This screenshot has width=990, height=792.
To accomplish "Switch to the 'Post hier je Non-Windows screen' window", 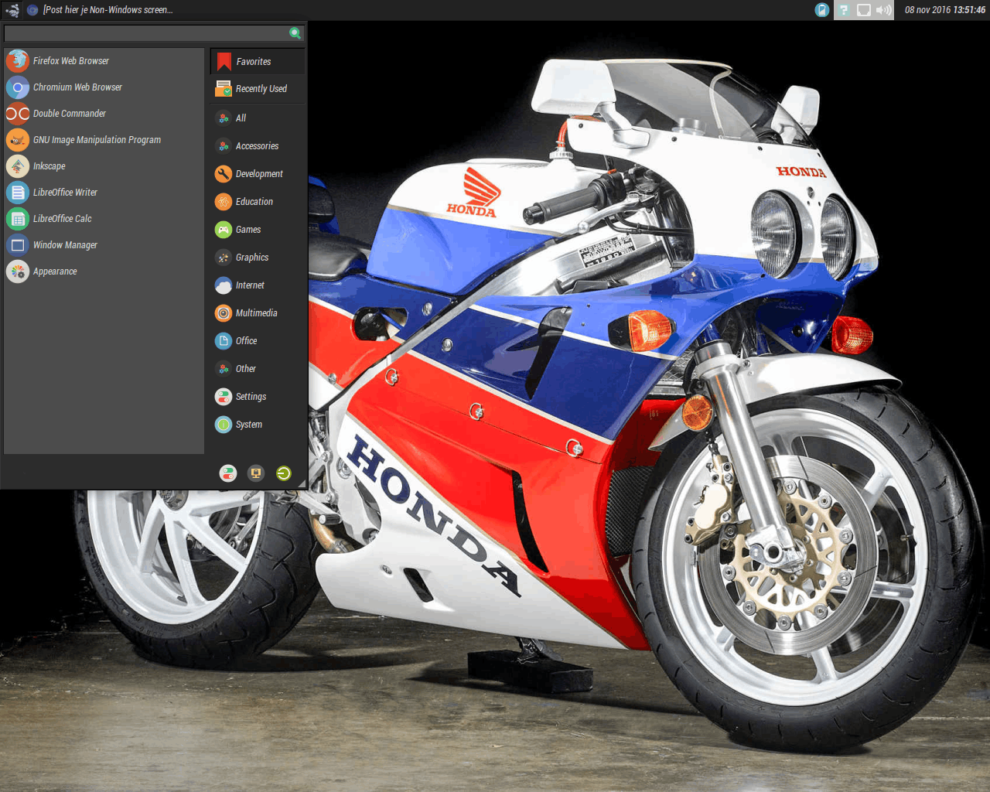I will (x=100, y=10).
